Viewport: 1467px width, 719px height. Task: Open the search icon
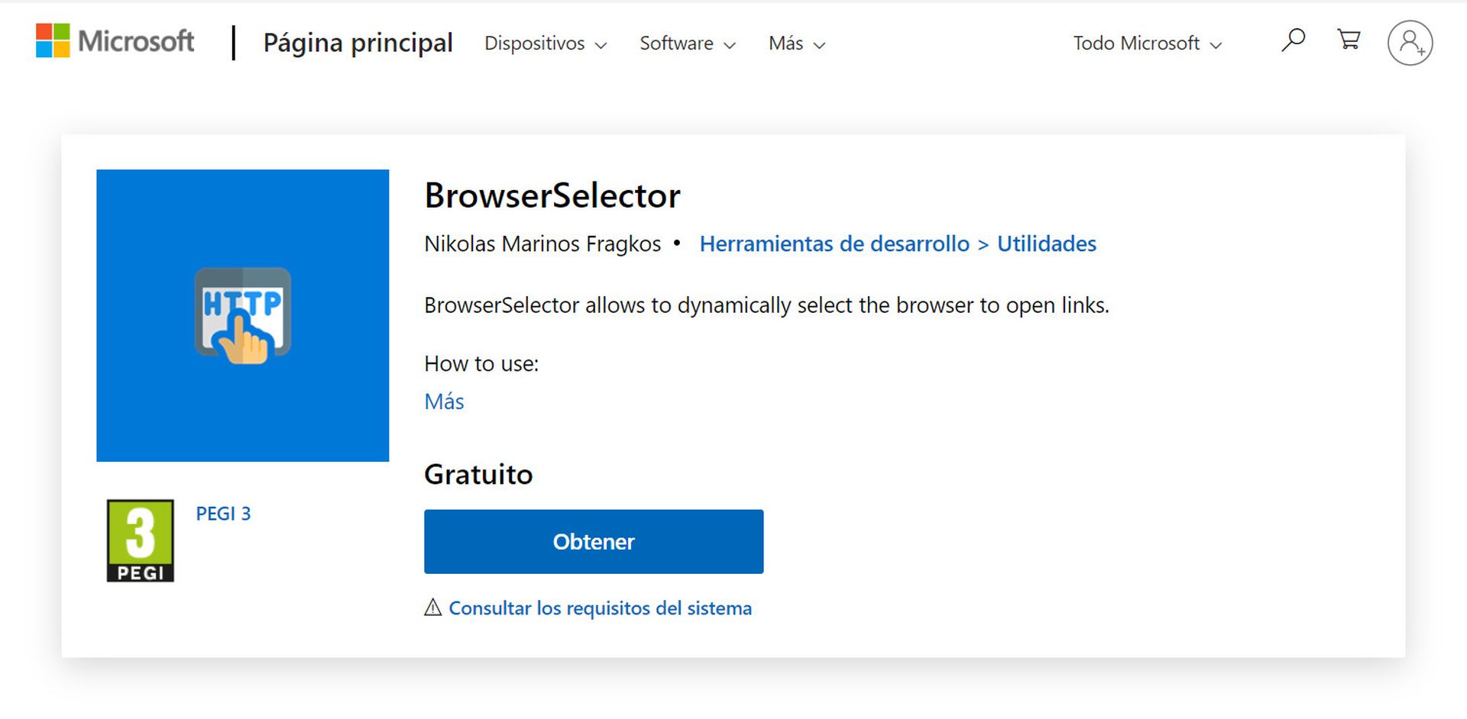tap(1292, 40)
